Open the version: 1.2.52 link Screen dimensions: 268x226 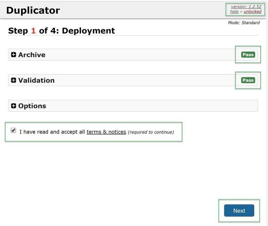246,6
